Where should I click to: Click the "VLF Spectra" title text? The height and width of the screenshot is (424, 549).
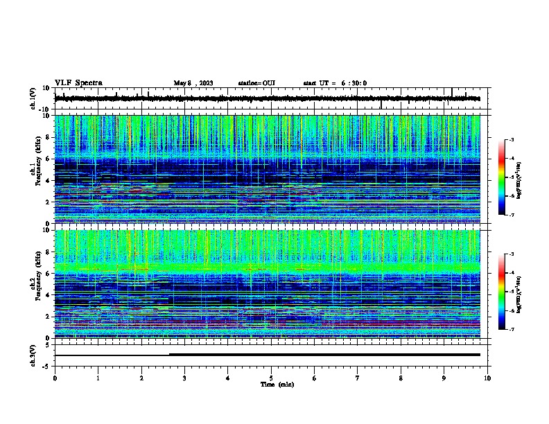coord(79,83)
